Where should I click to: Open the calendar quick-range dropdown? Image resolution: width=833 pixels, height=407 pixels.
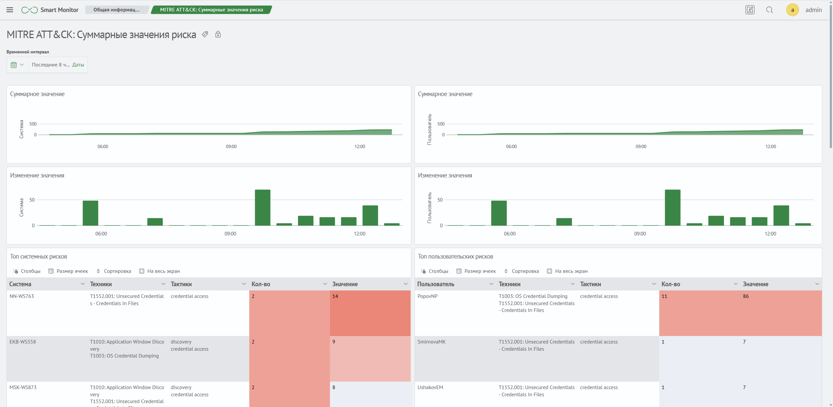click(x=17, y=65)
